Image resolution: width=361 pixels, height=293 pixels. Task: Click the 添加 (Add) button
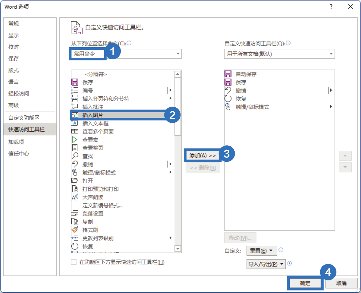202,156
